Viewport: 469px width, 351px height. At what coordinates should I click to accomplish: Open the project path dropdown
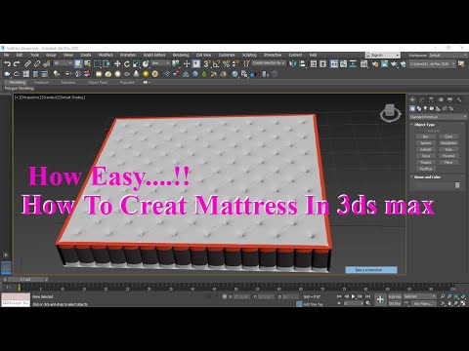(432, 64)
